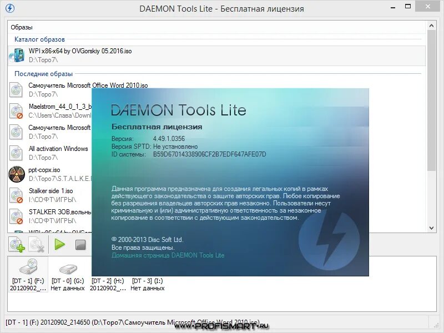Viewport: 444px width, 333px height.
Task: Select virtual drive [DT - 1] (F:)
Action: [x=28, y=274]
